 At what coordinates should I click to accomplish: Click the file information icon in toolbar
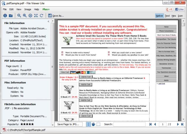[5, 16]
